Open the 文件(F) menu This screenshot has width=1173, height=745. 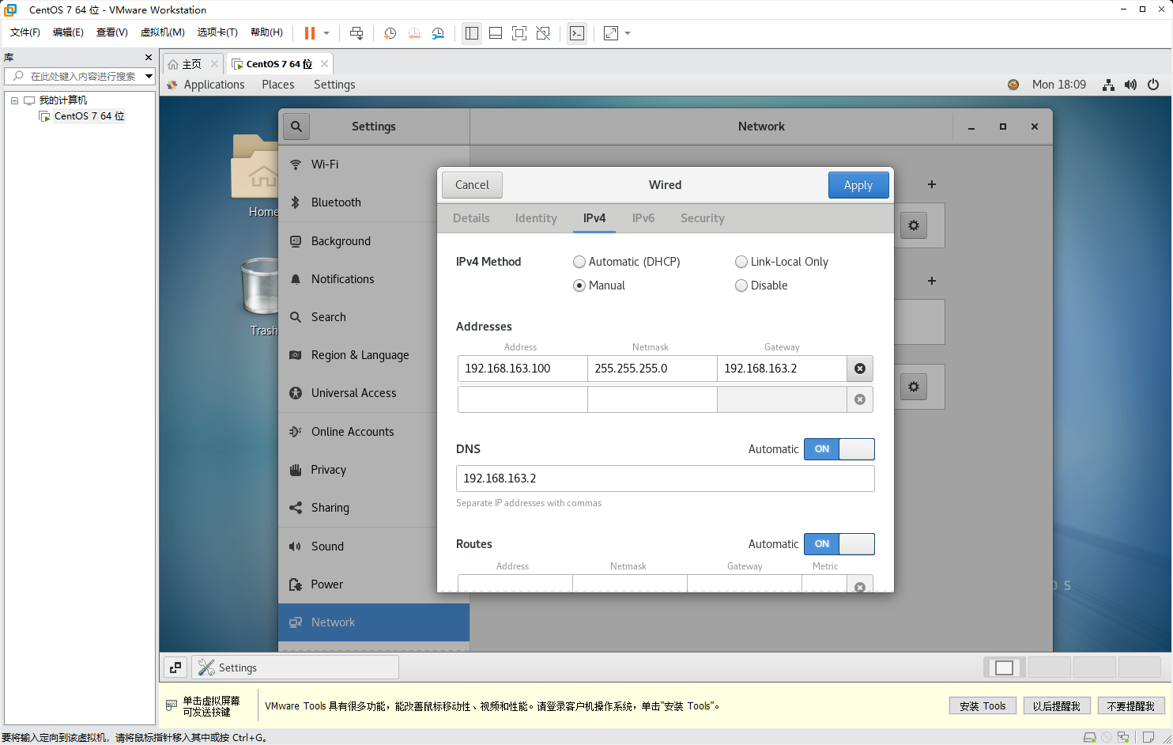pos(25,32)
